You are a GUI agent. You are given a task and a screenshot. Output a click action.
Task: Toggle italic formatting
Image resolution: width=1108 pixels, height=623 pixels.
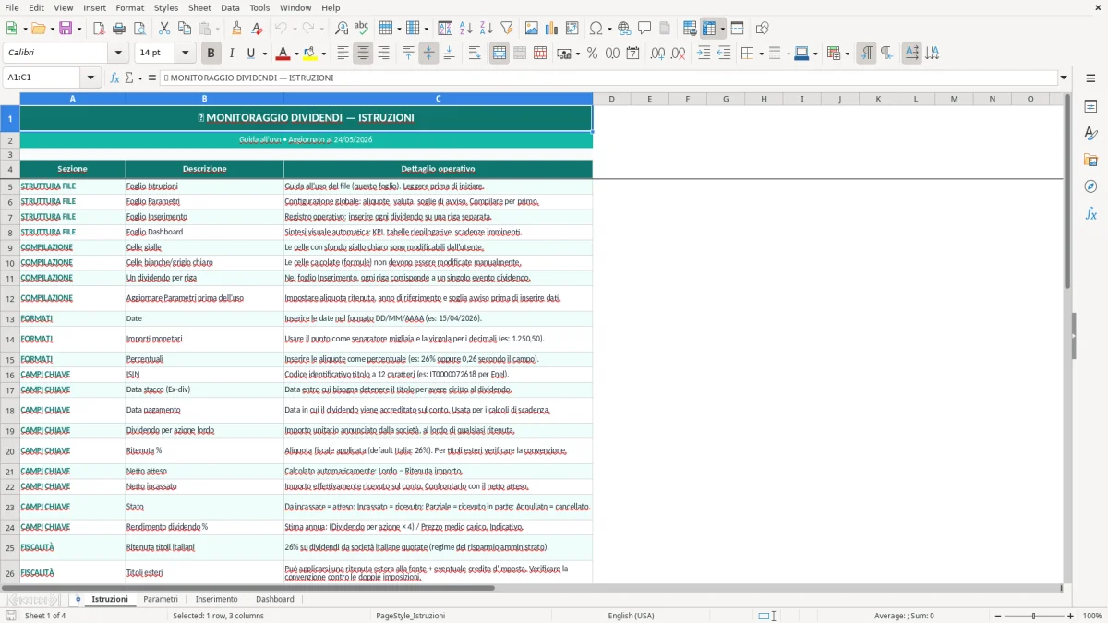(x=232, y=54)
